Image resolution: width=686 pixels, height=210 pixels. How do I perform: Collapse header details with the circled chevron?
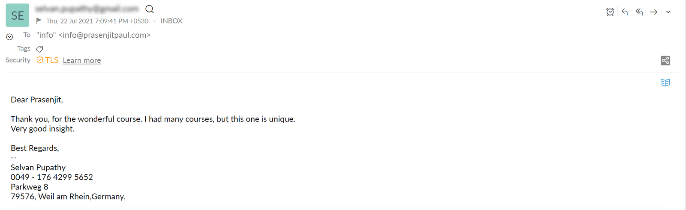9,37
